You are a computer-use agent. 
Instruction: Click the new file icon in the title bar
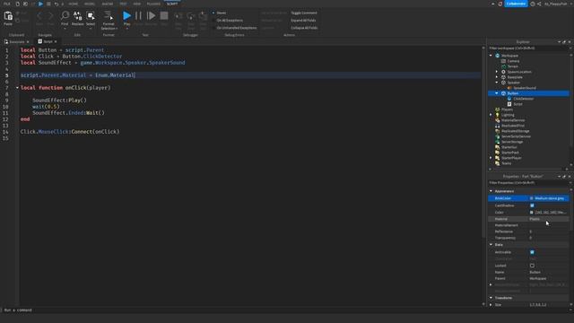[17, 4]
